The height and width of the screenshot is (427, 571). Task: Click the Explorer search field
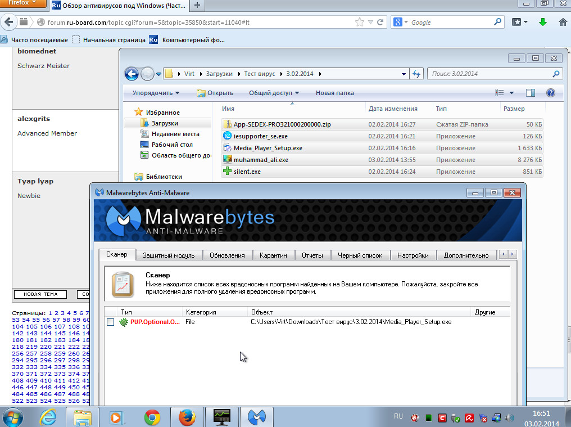pyautogui.click(x=489, y=74)
